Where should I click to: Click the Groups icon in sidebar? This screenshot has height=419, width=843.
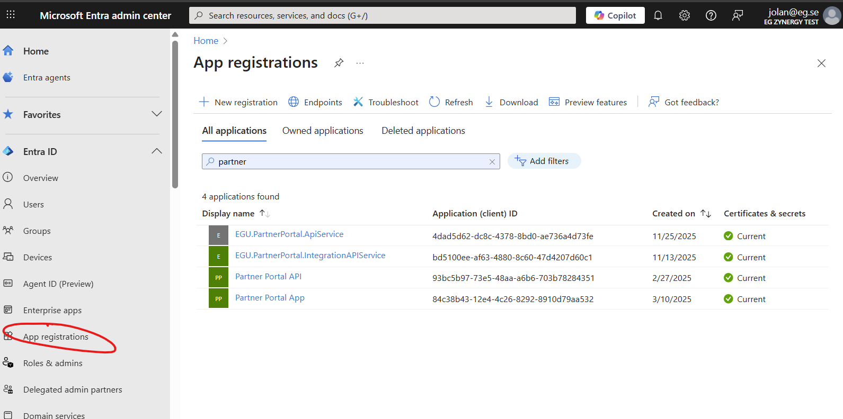coord(8,230)
